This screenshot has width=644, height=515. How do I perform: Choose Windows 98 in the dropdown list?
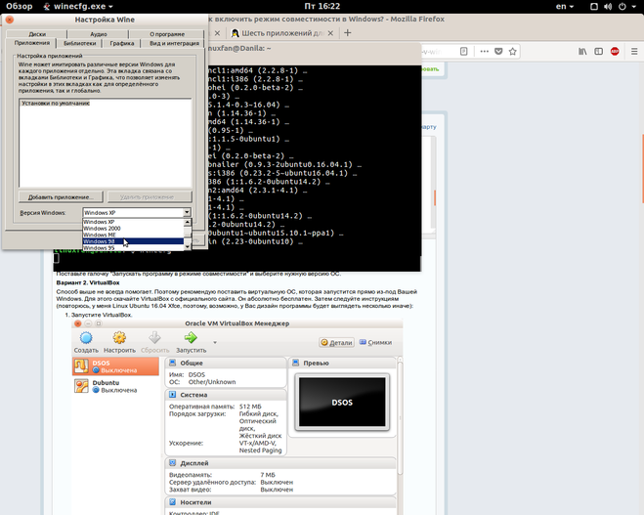133,241
